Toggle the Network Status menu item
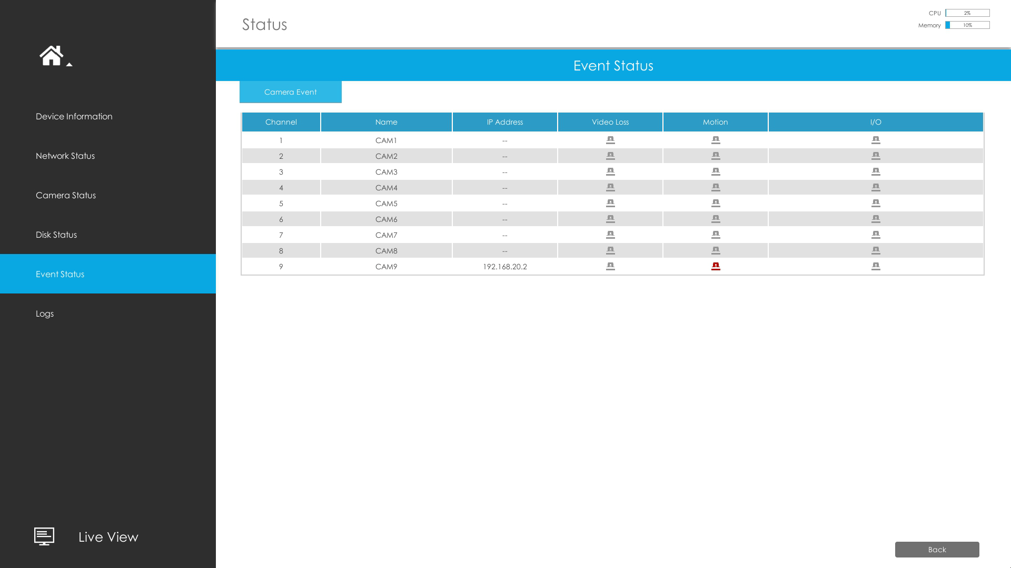Viewport: 1011px width, 568px height. [107, 155]
